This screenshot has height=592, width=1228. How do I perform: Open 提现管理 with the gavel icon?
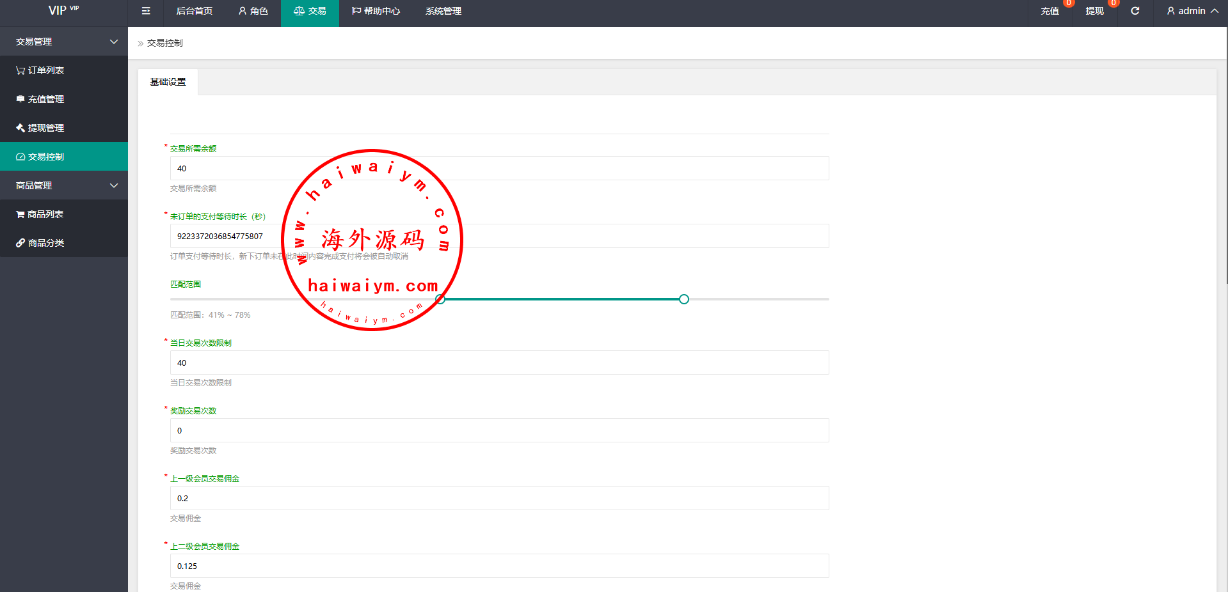coord(40,128)
